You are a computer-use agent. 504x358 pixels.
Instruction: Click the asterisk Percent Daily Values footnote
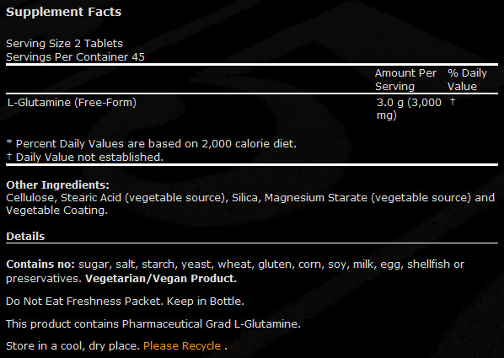coord(151,144)
